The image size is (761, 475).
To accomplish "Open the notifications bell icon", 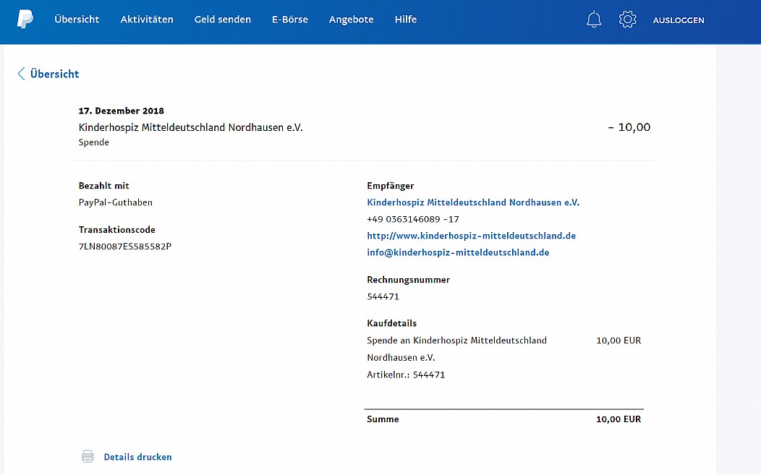I will click(x=594, y=20).
